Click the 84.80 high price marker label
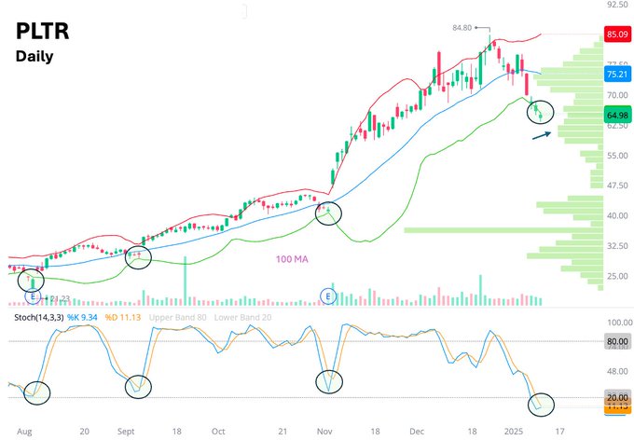Screen dimensions: 634x440 click(462, 28)
